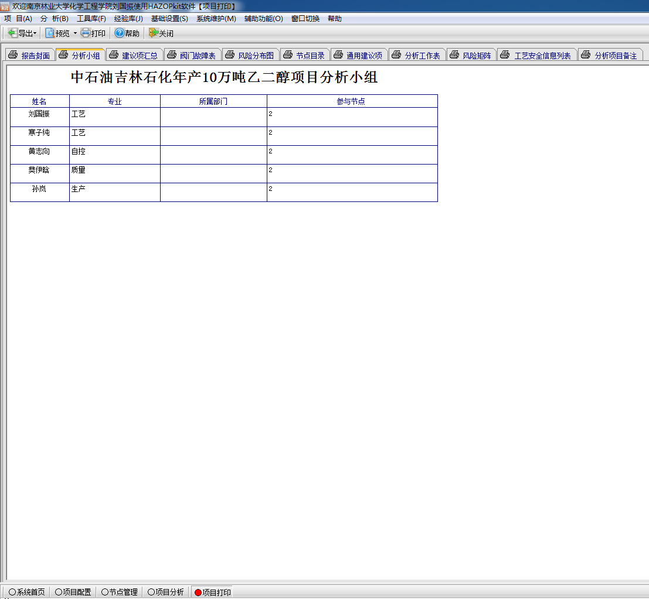Click the HAZOPkit app icon in title bar

5,6
